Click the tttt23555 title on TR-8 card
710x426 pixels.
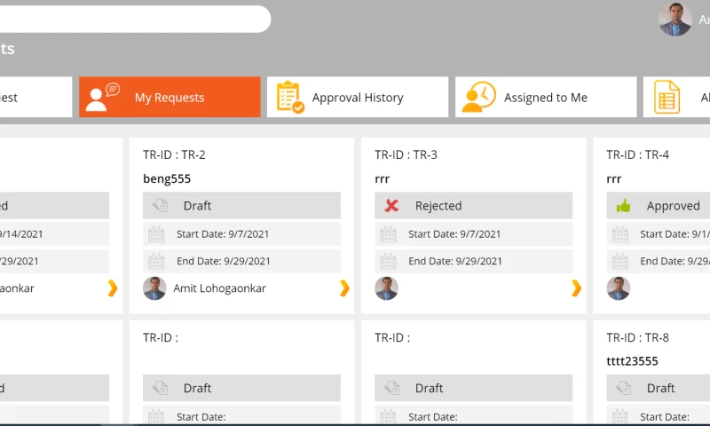632,361
